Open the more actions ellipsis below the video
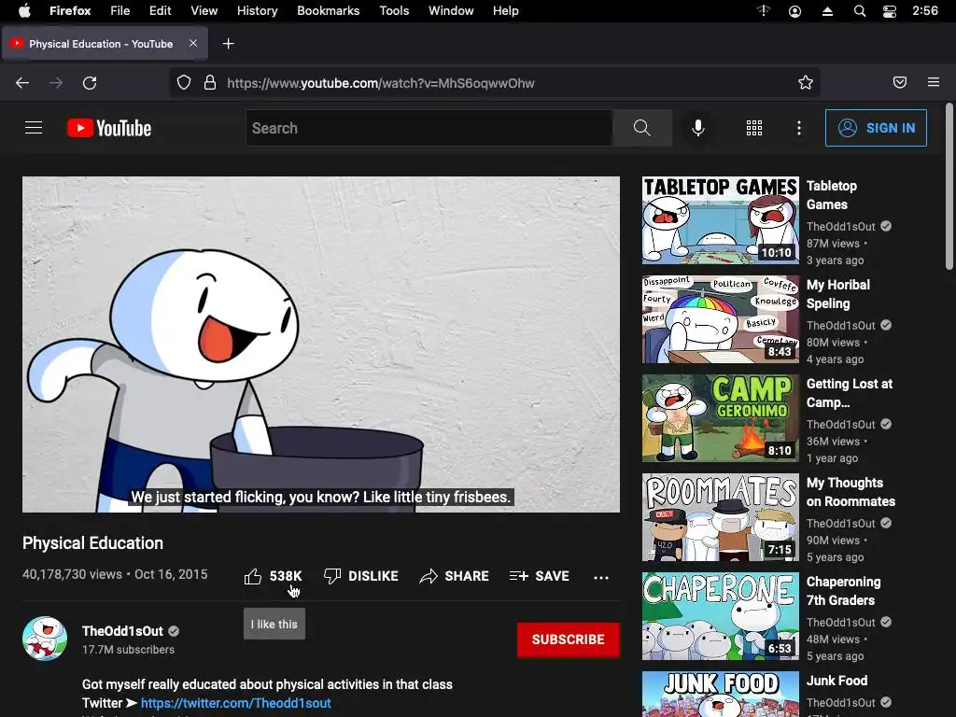Screen dimensions: 956x717 601,577
